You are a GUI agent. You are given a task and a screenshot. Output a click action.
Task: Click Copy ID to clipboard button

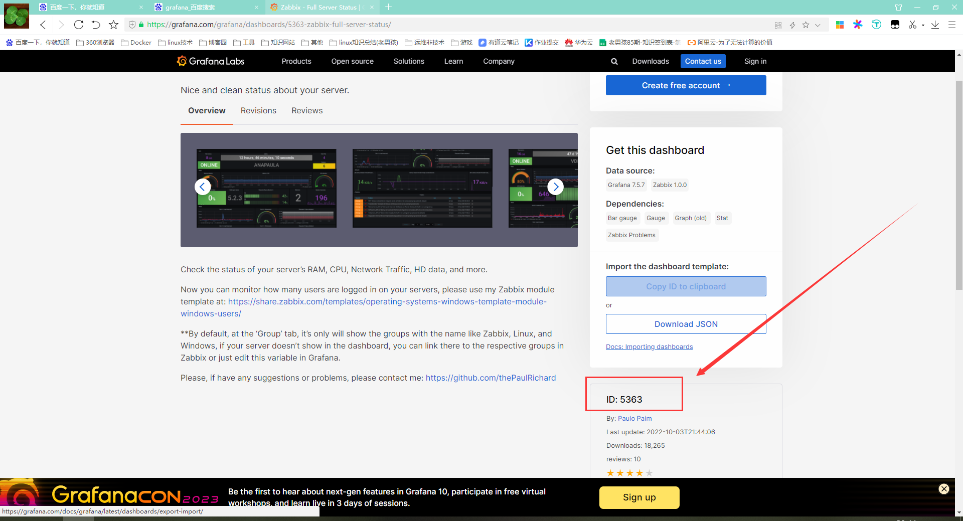686,286
